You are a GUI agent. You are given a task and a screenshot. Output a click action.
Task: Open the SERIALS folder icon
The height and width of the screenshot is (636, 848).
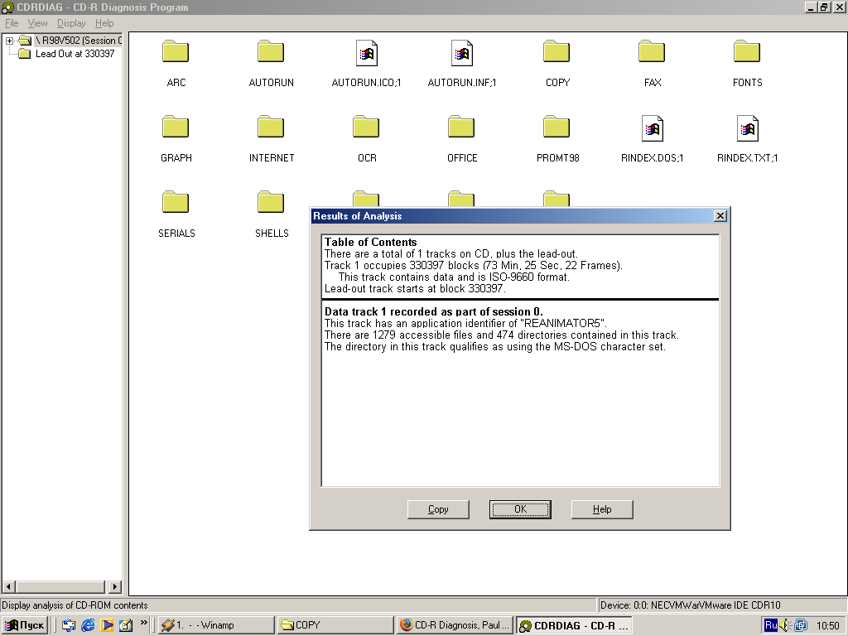(176, 203)
